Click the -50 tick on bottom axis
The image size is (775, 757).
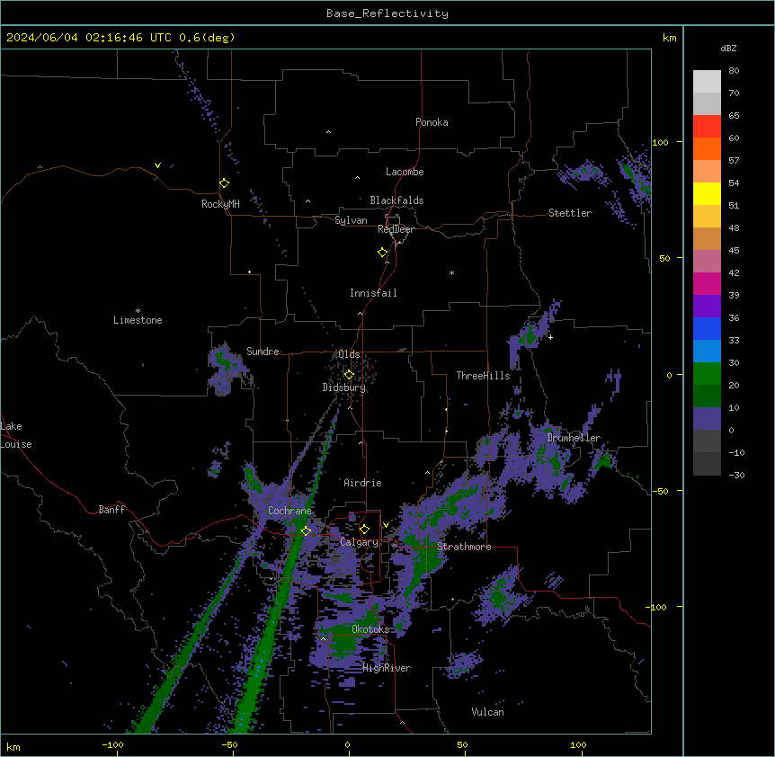coord(229,744)
